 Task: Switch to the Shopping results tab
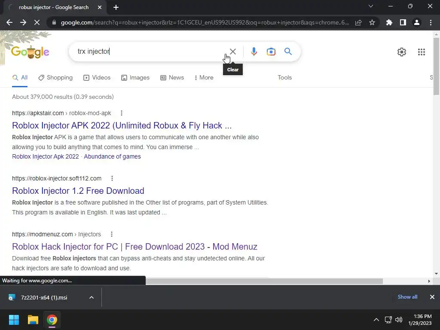click(x=55, y=78)
